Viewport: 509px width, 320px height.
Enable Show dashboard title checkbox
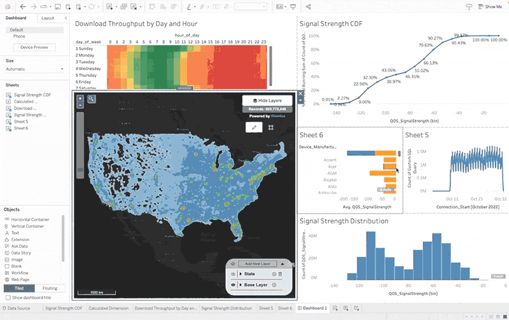(8, 297)
